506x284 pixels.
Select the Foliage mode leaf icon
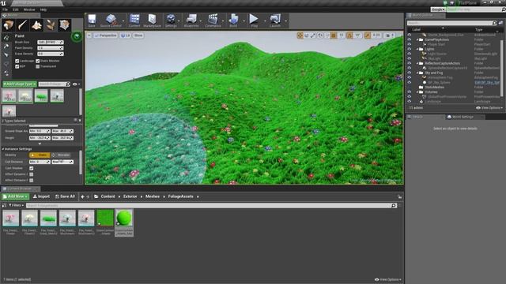(x=51, y=25)
